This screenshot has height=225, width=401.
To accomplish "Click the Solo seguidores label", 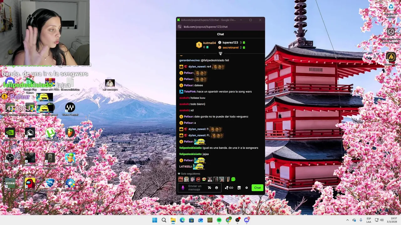I will point(190,174).
